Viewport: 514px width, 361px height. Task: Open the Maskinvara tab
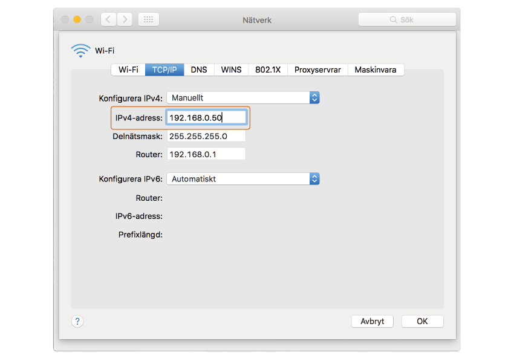(x=376, y=70)
